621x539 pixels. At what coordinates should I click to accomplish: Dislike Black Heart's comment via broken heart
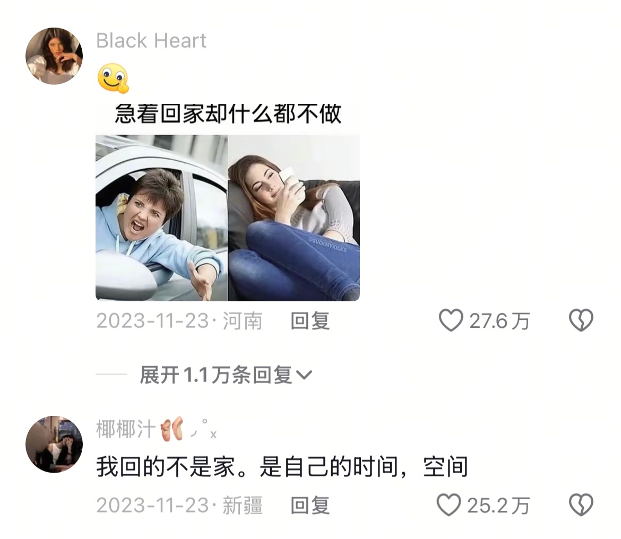(x=581, y=320)
